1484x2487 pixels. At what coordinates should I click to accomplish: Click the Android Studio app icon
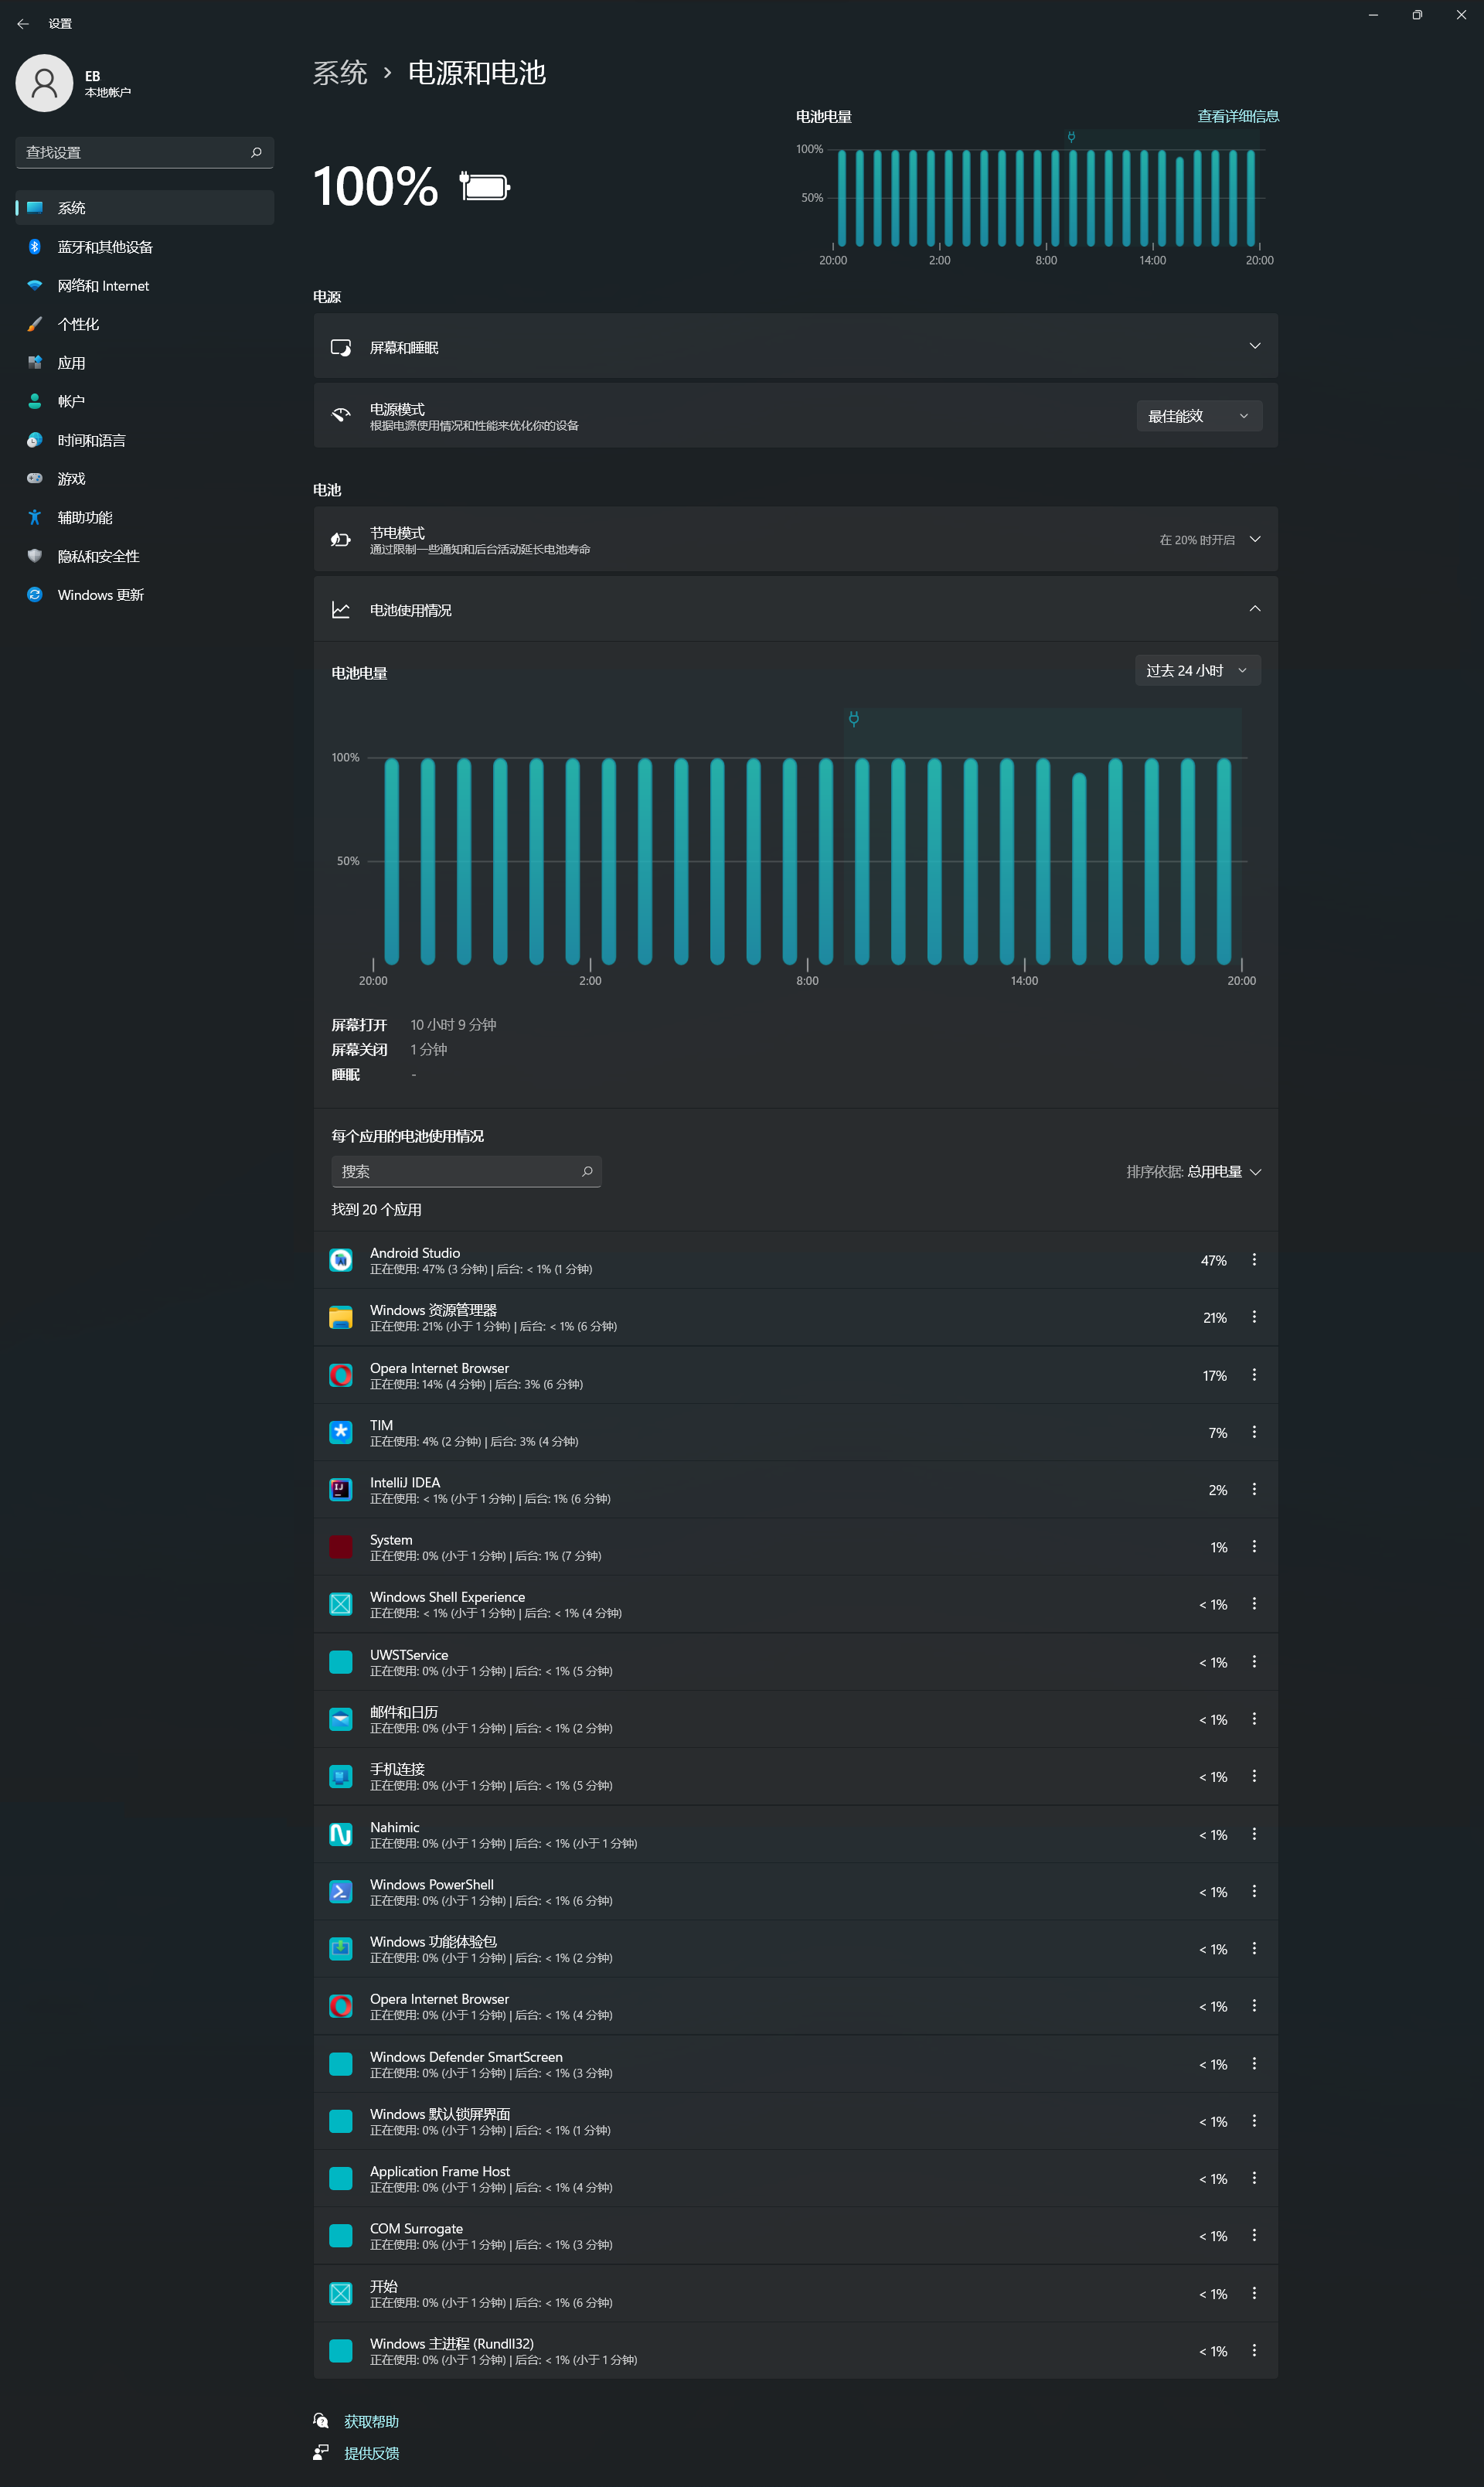pos(342,1261)
